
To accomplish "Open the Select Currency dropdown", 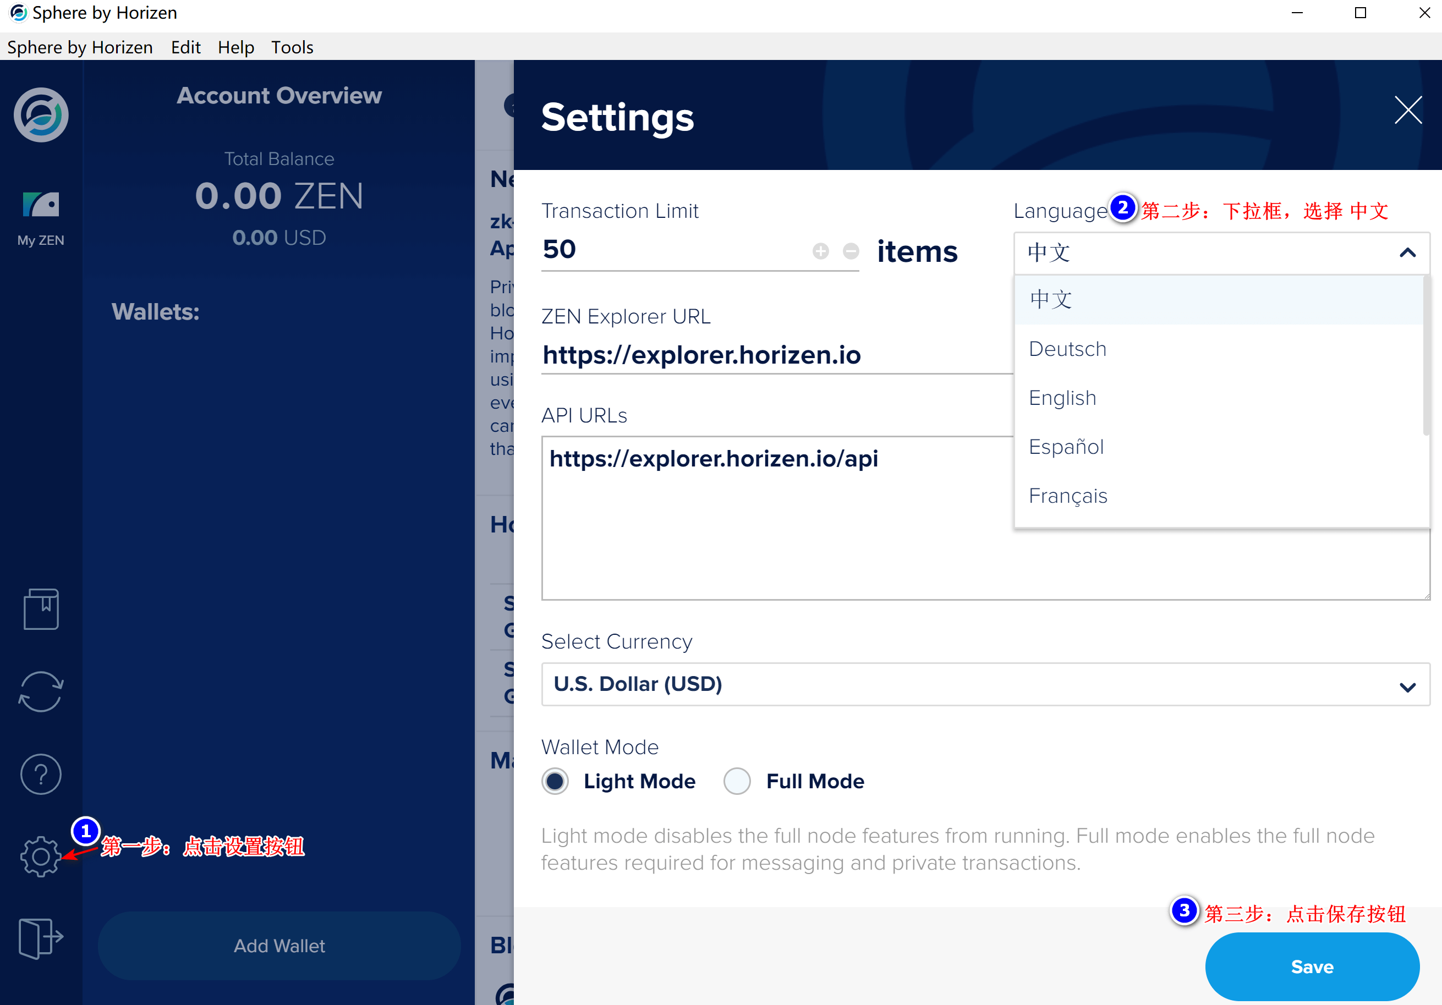I will pos(985,684).
